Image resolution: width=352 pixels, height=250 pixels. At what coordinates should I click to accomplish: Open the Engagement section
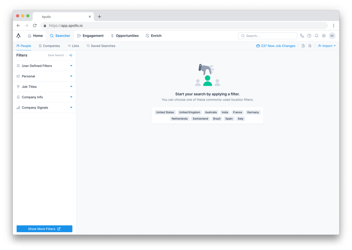point(90,36)
